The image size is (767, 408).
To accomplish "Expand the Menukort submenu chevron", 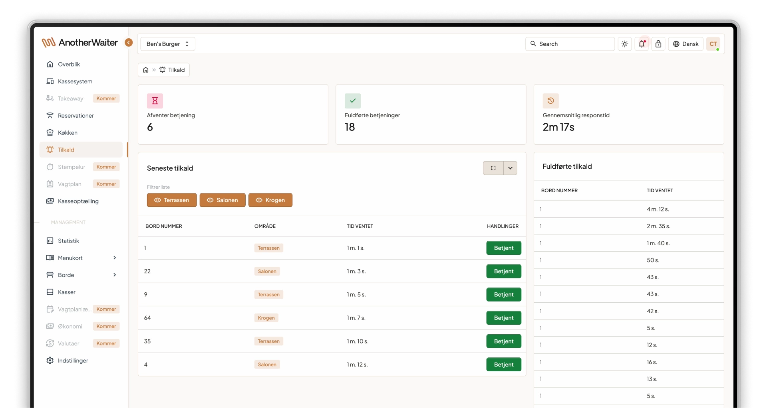I will point(115,258).
